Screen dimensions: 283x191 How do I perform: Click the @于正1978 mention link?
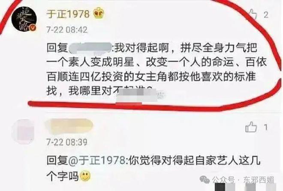(96, 160)
